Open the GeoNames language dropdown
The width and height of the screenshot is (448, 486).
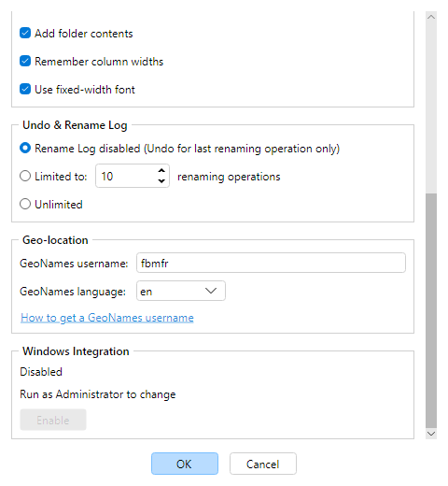(x=181, y=291)
